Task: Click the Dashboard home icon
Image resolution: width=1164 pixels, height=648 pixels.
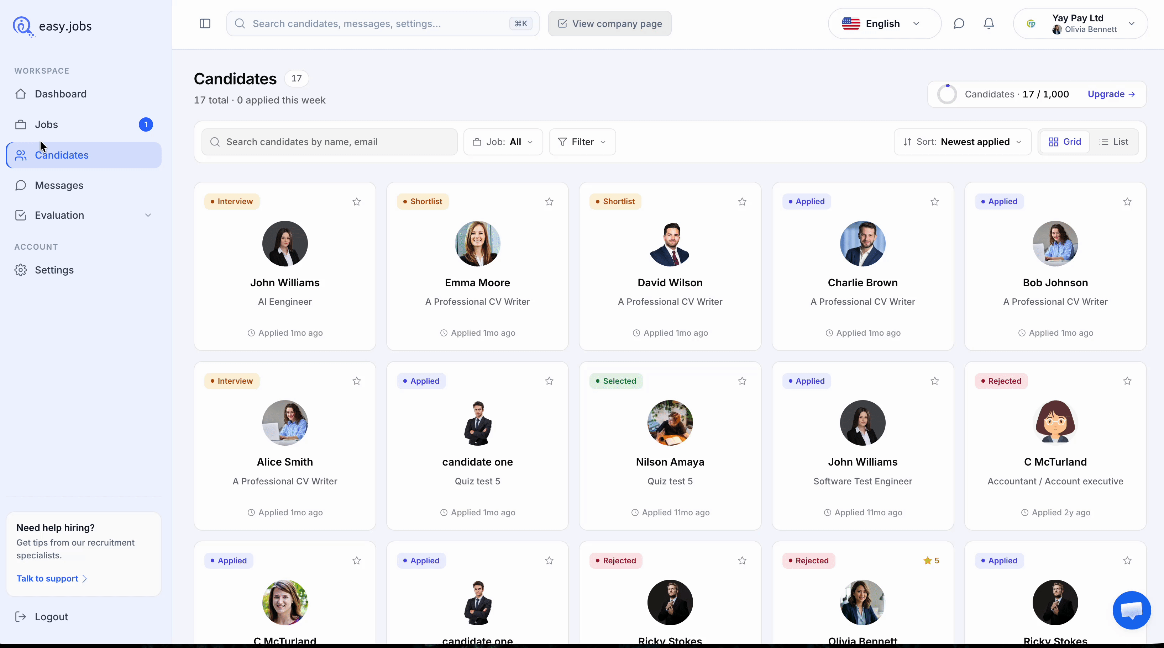Action: point(20,94)
